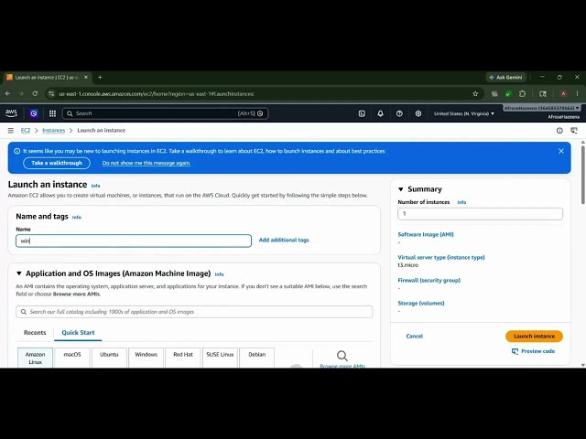Click the Launch instance button
Viewport: 586px width, 439px height.
click(x=534, y=336)
